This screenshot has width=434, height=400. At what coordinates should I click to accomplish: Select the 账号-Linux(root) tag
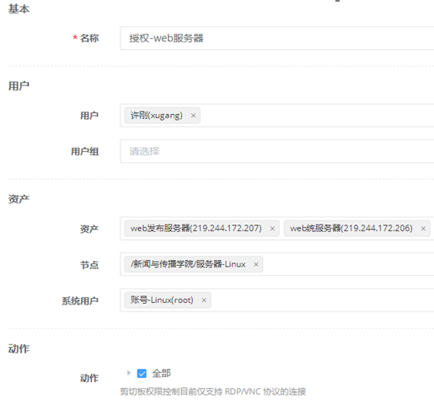coord(162,300)
